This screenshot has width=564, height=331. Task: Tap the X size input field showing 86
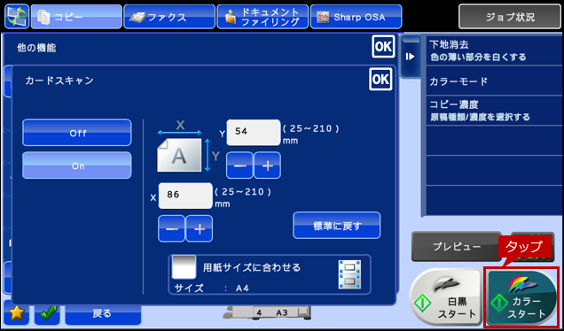[185, 196]
